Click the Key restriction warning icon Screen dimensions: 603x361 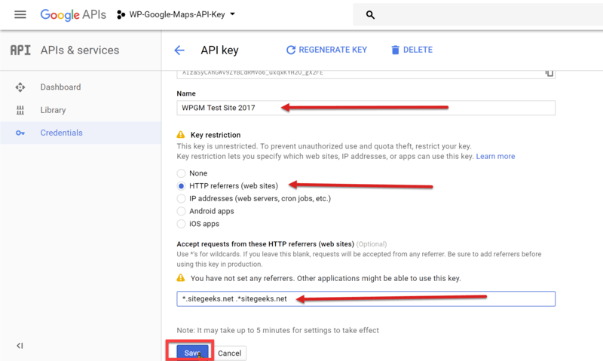click(x=181, y=135)
